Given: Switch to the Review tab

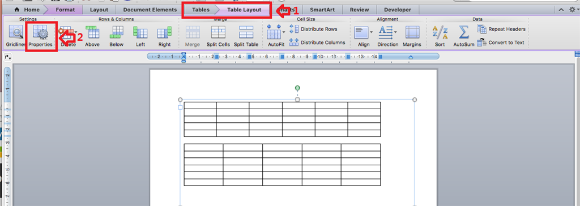Looking at the screenshot, I should coord(359,10).
